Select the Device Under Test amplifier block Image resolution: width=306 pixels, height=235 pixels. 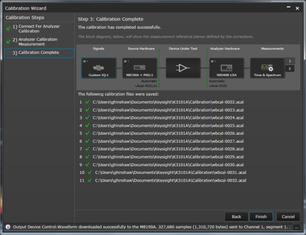[x=183, y=68]
